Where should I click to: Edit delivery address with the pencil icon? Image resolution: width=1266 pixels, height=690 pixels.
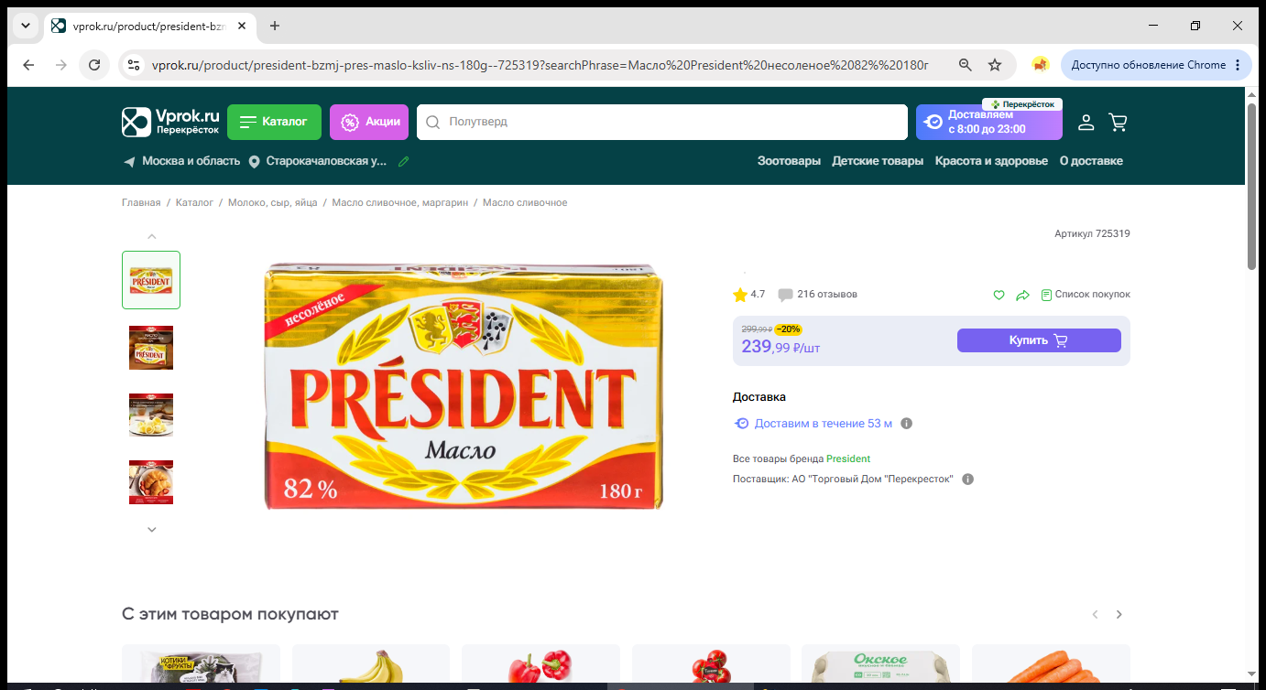404,161
